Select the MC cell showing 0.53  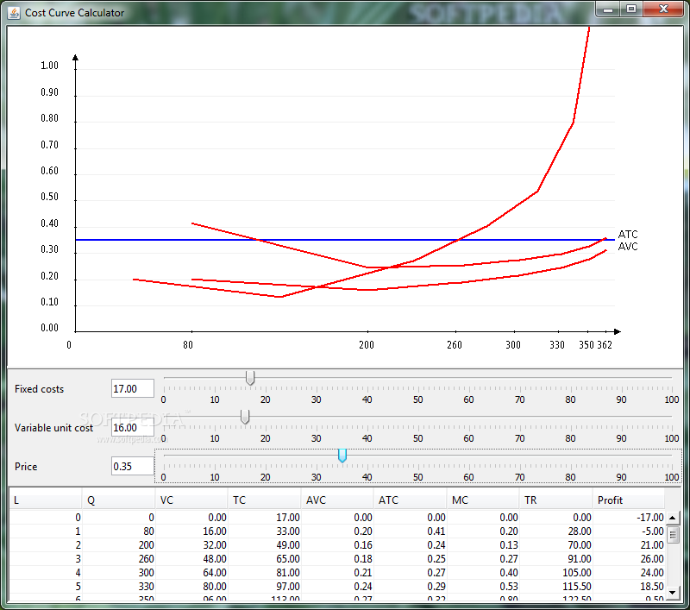pos(483,586)
